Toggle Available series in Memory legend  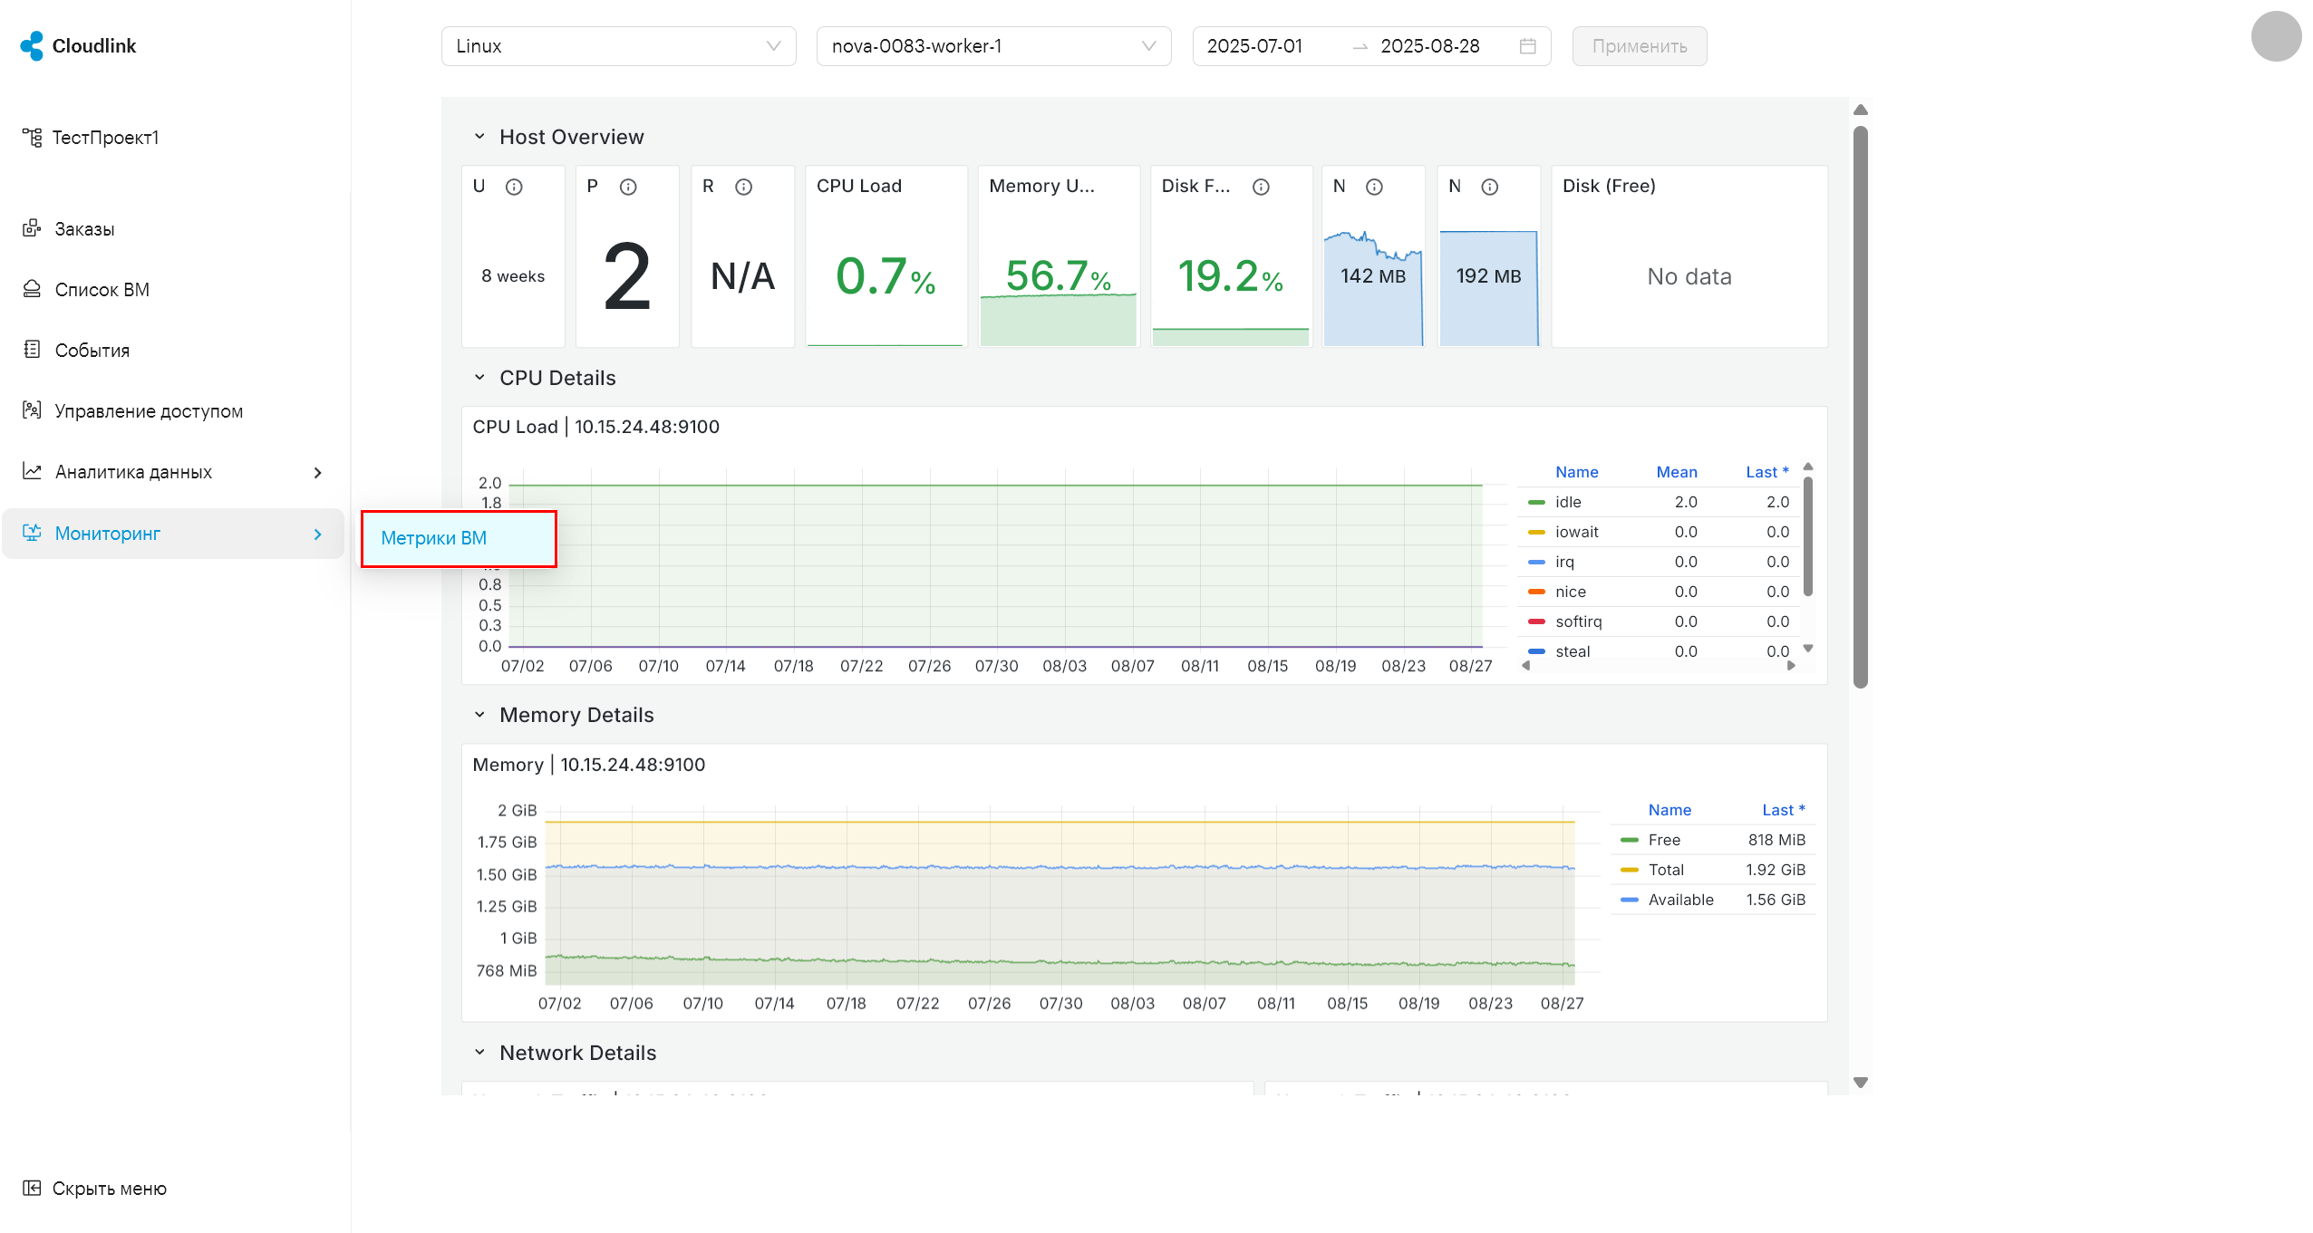(x=1680, y=900)
